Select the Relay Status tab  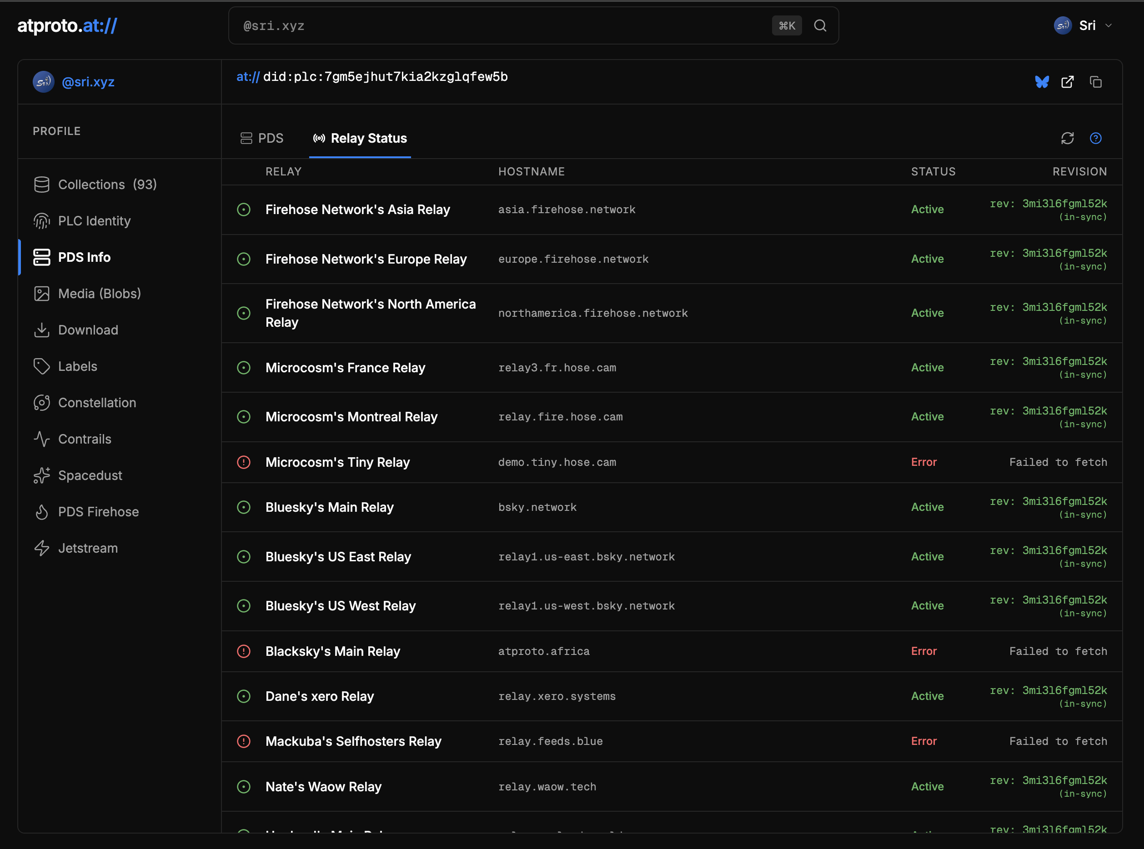(360, 138)
